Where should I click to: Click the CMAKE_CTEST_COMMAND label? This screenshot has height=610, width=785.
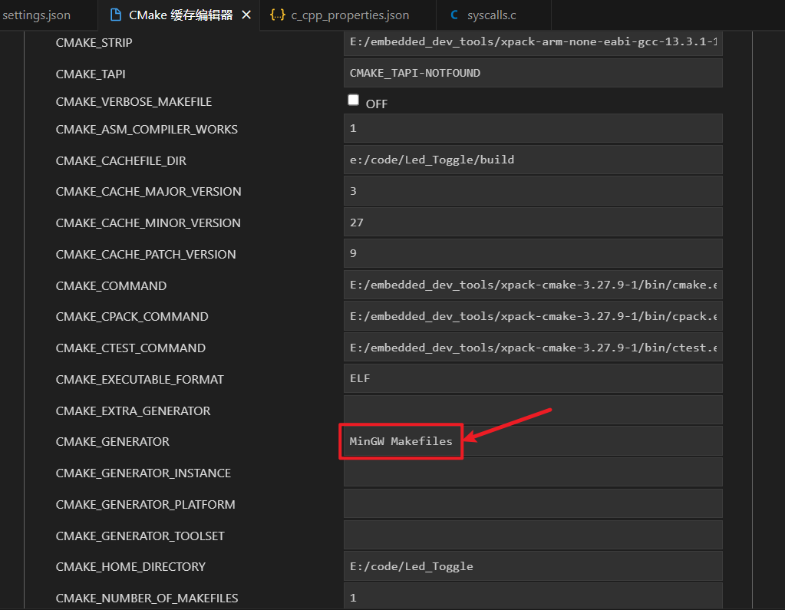click(x=130, y=348)
